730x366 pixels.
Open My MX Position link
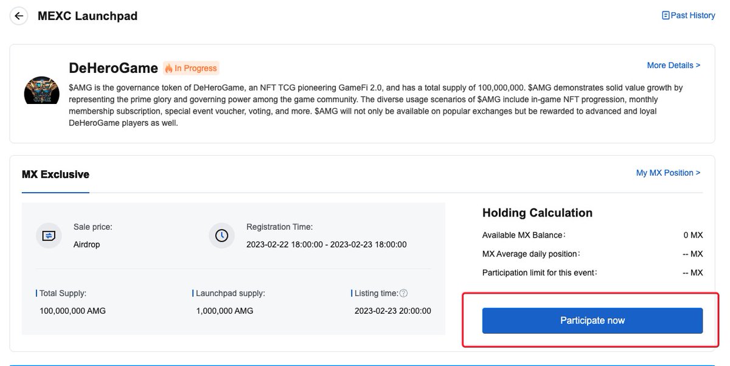(x=668, y=173)
